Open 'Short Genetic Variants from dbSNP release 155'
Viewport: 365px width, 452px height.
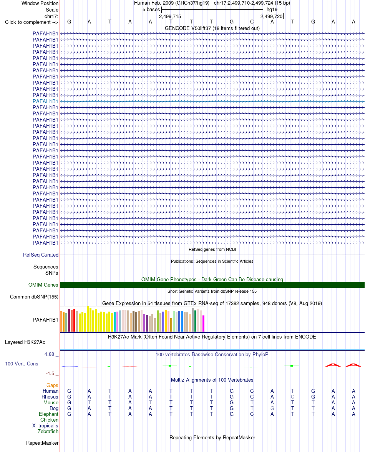212,291
